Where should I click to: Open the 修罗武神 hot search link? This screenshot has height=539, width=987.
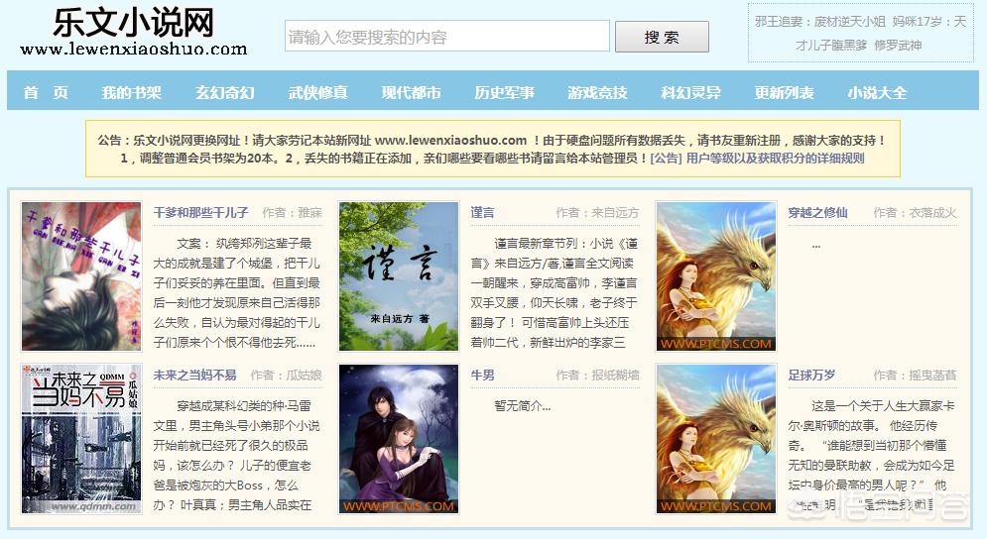point(899,46)
